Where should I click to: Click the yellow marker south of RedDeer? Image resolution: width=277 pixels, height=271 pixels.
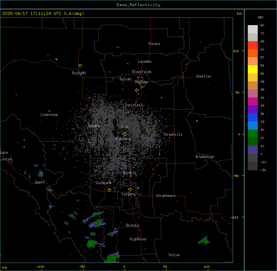point(137,90)
